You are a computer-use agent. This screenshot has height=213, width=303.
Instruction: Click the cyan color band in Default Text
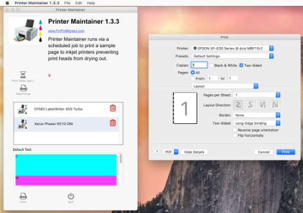[66, 165]
